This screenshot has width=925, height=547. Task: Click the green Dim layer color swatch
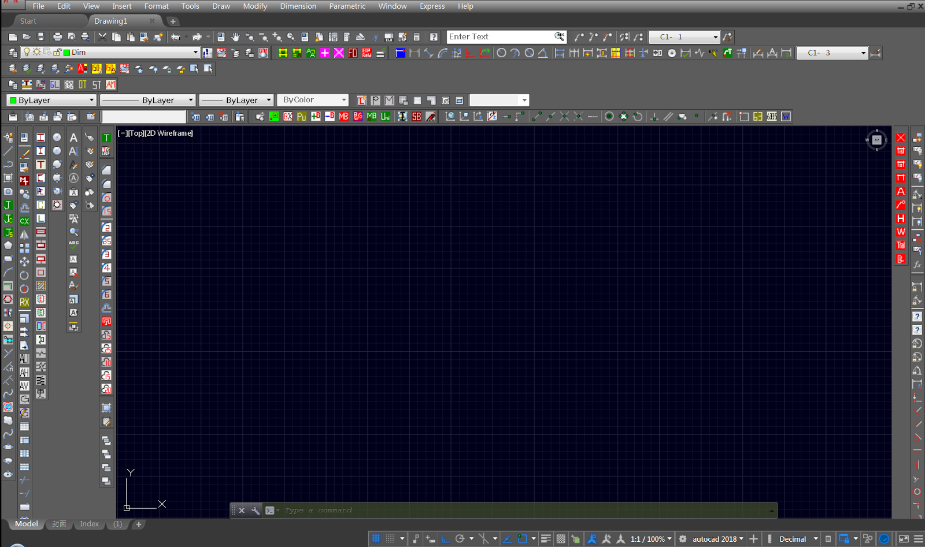click(66, 52)
